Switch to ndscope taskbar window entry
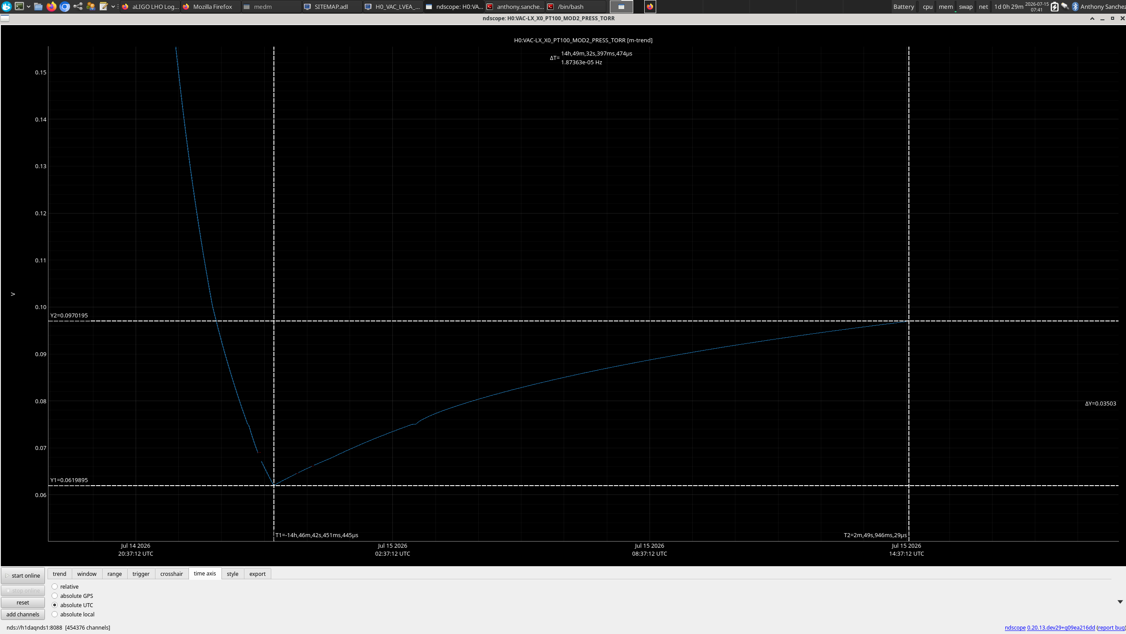 tap(454, 7)
